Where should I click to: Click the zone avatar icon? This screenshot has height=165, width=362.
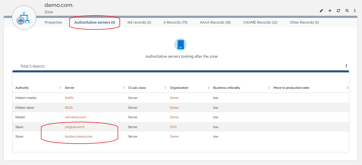24,18
